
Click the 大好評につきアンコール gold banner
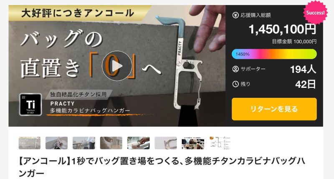pyautogui.click(x=78, y=13)
